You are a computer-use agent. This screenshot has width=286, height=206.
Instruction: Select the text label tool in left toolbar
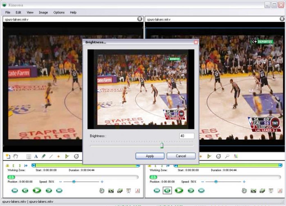(36, 156)
